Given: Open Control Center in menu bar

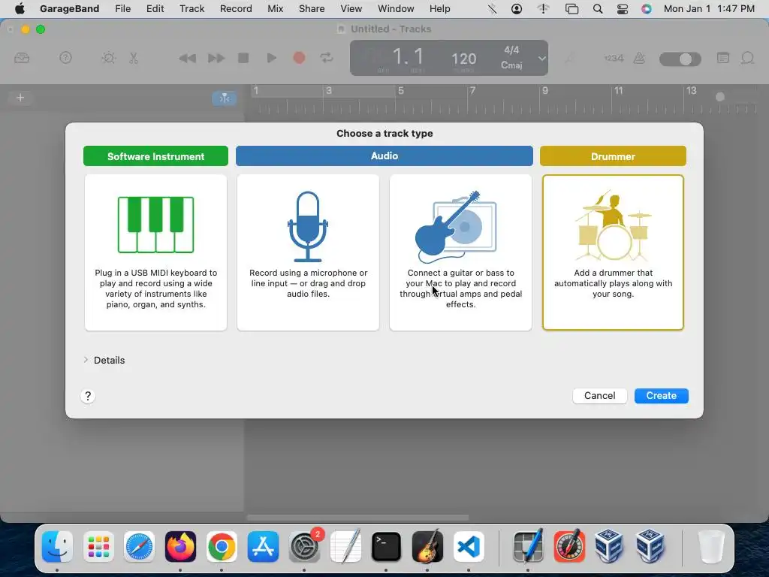Looking at the screenshot, I should (x=622, y=8).
